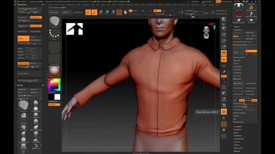Open the Alpha Off selector
Image resolution: width=275 pixels, height=154 pixels.
(x=55, y=47)
